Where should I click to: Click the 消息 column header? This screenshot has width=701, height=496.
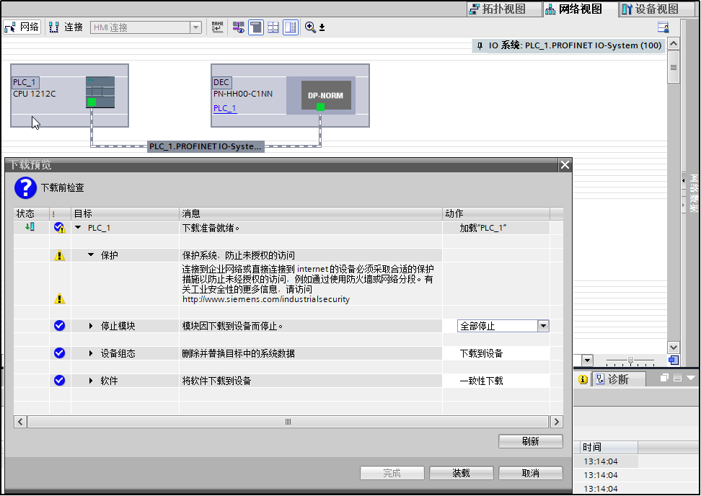click(x=311, y=213)
